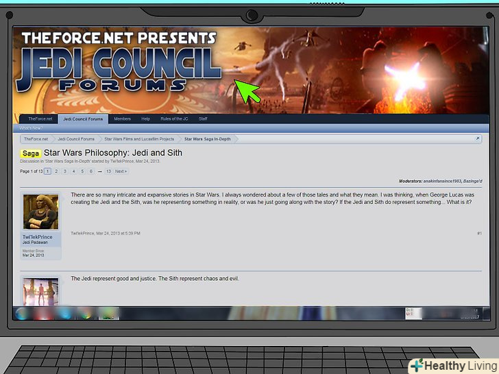This screenshot has width=499, height=374.
Task: Go to Jedi Council Forums breadcrumb
Action: point(76,139)
